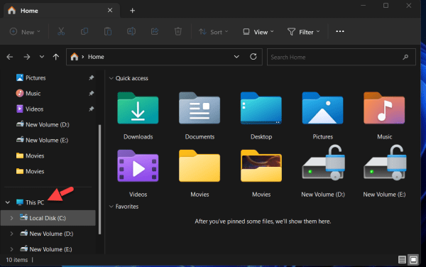Click the '10 items' status bar text
This screenshot has height=267, width=426.
pyautogui.click(x=17, y=260)
